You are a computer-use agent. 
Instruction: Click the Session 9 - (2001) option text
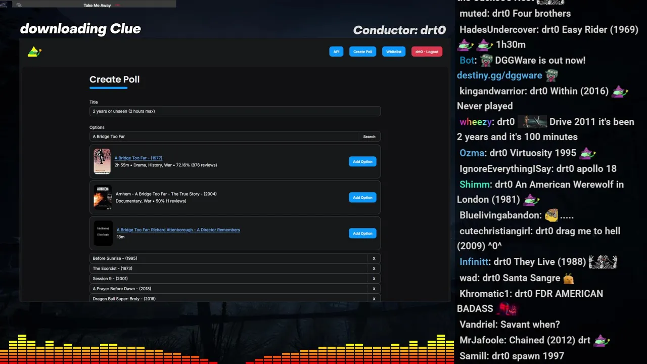coord(110,279)
